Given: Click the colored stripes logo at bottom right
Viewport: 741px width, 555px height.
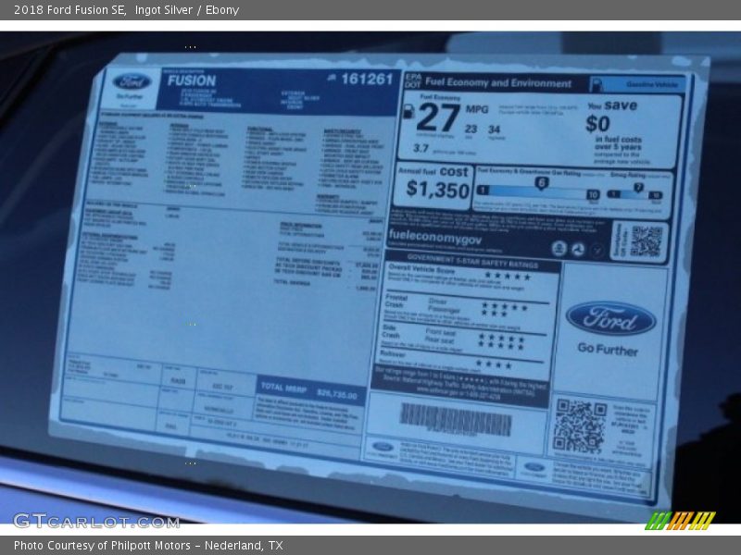Looking at the screenshot, I should pos(680,521).
